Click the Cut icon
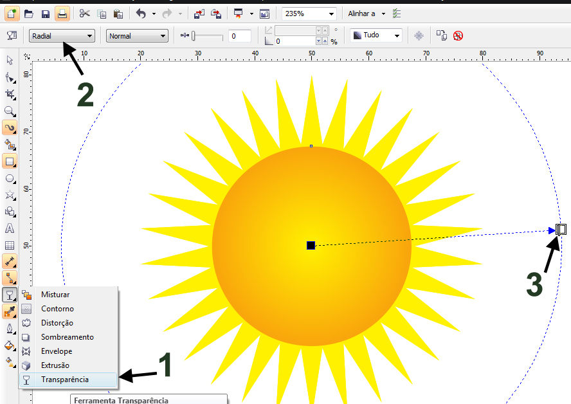This screenshot has height=404, width=571. click(x=84, y=13)
